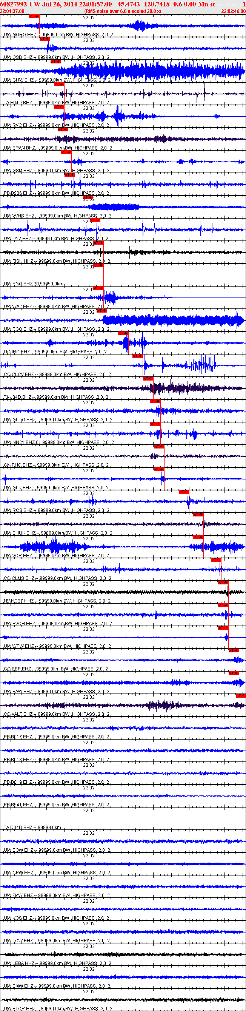Select the red pick flag on CLMS trace
This screenshot has height=1011, width=246.
(x=216, y=560)
